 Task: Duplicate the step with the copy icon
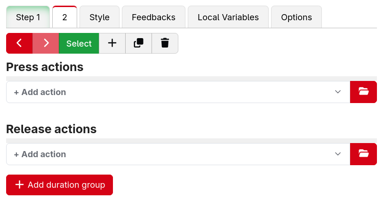[139, 43]
